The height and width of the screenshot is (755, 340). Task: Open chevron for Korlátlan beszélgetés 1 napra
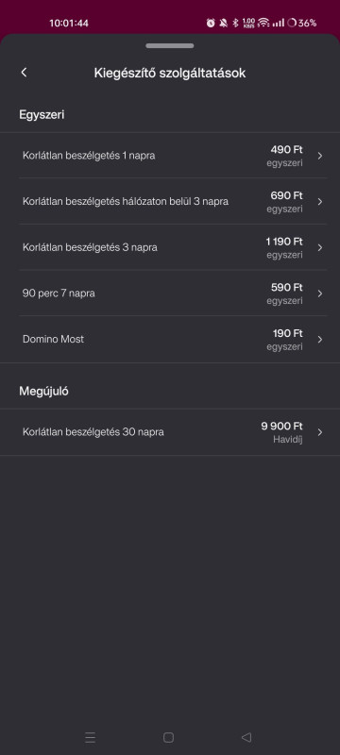[320, 156]
